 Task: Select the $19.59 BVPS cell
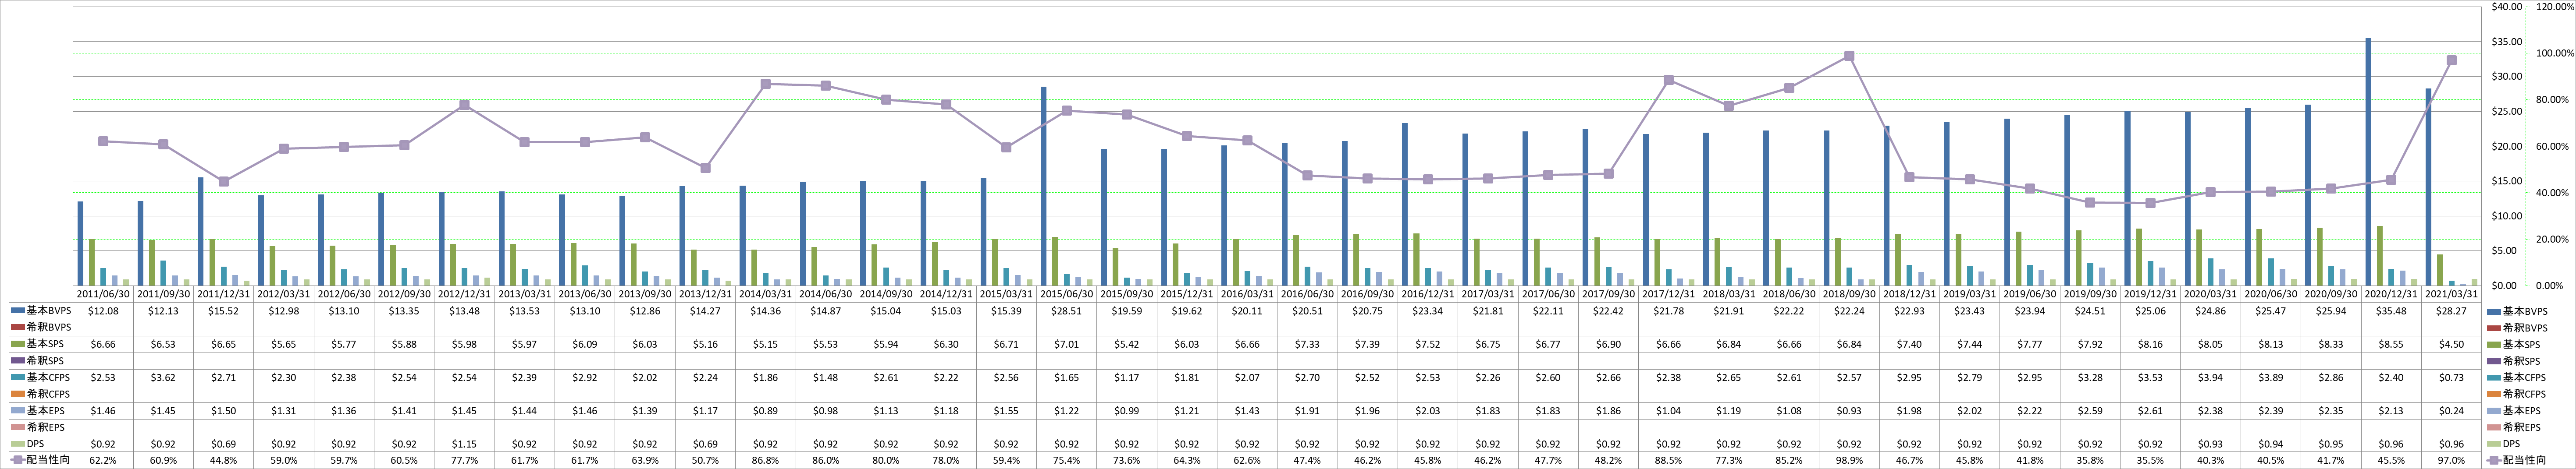pyautogui.click(x=1127, y=310)
